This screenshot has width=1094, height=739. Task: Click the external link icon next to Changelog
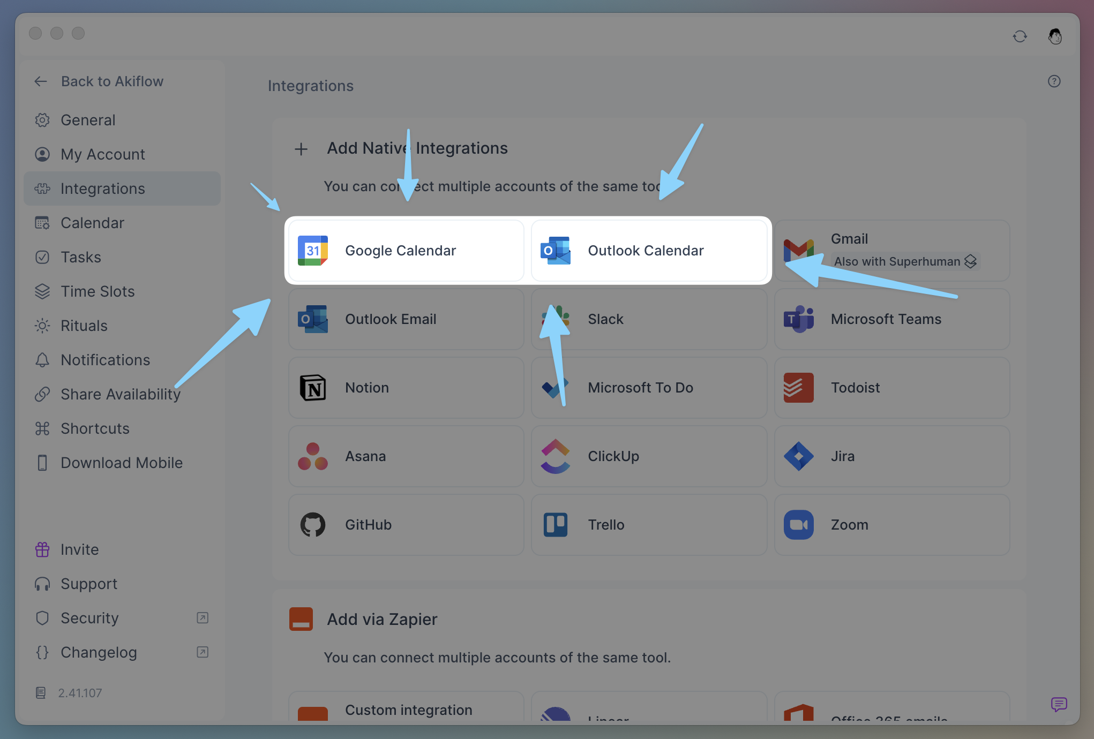(203, 652)
